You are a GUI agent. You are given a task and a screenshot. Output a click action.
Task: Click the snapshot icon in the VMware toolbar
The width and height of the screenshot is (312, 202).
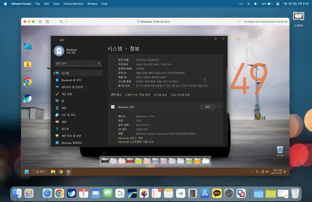tap(47, 21)
